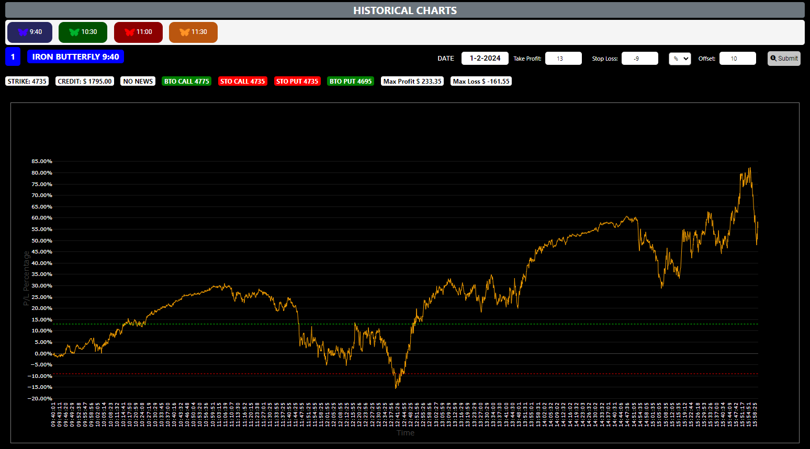
Task: Click the purple butterfly icon for 9:40
Action: click(23, 32)
